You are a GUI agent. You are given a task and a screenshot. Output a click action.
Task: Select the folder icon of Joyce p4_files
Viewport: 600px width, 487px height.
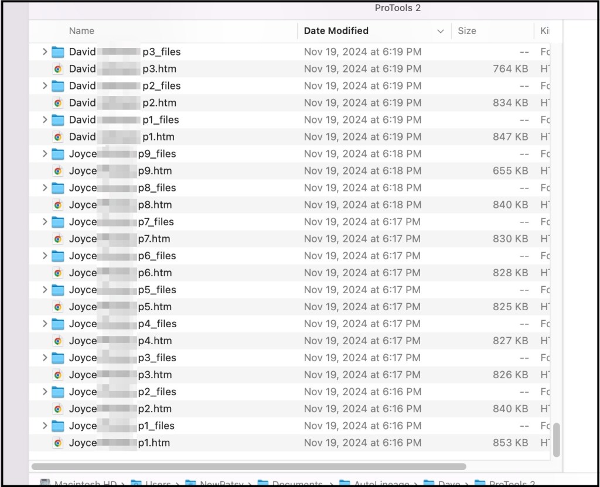57,324
